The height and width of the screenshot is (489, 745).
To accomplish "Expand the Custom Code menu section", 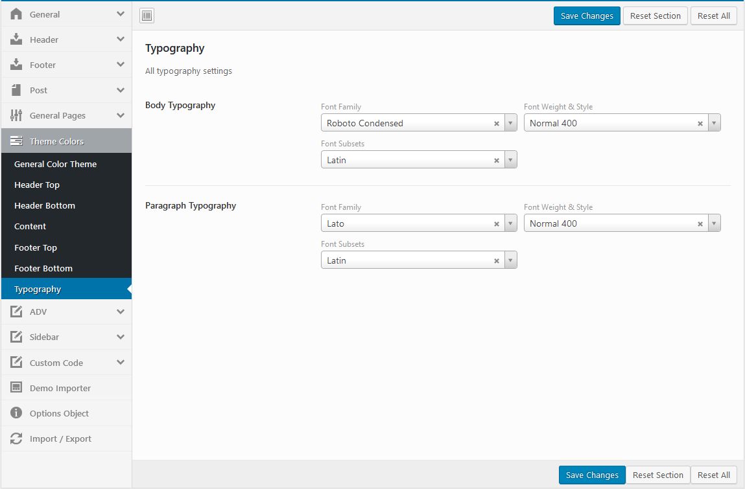I will pyautogui.click(x=121, y=363).
